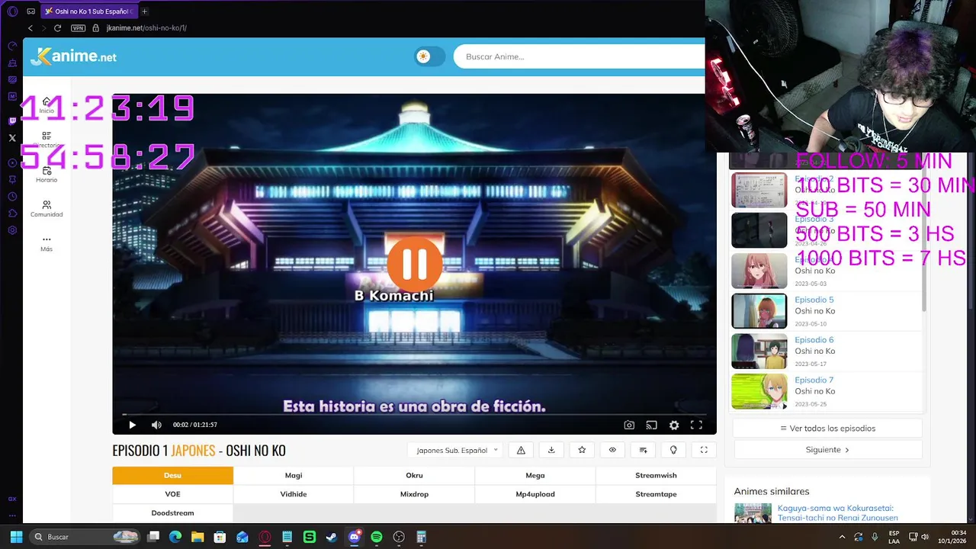
Task: Switch to the Mixdrop server
Action: click(x=414, y=494)
